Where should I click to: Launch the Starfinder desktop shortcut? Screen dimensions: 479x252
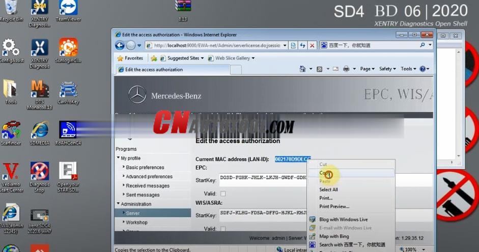pyautogui.click(x=11, y=133)
